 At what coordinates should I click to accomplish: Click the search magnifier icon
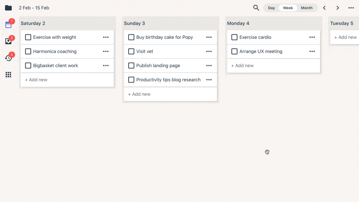coord(256,8)
